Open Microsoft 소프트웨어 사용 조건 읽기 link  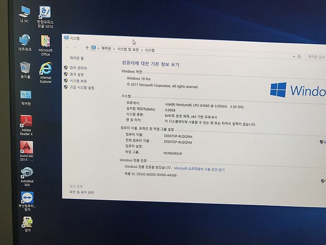pos(199,169)
